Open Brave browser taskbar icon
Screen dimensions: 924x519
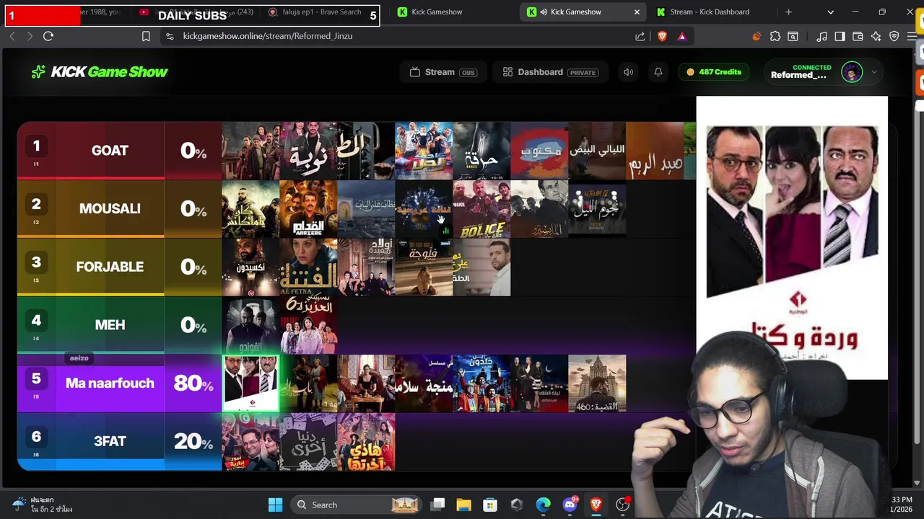tap(596, 505)
